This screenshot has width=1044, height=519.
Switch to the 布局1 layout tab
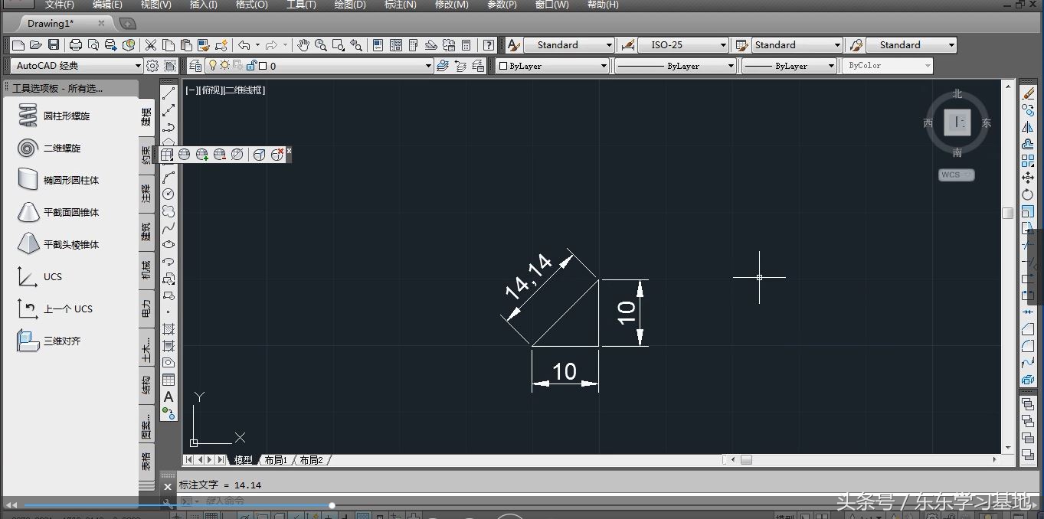[275, 460]
